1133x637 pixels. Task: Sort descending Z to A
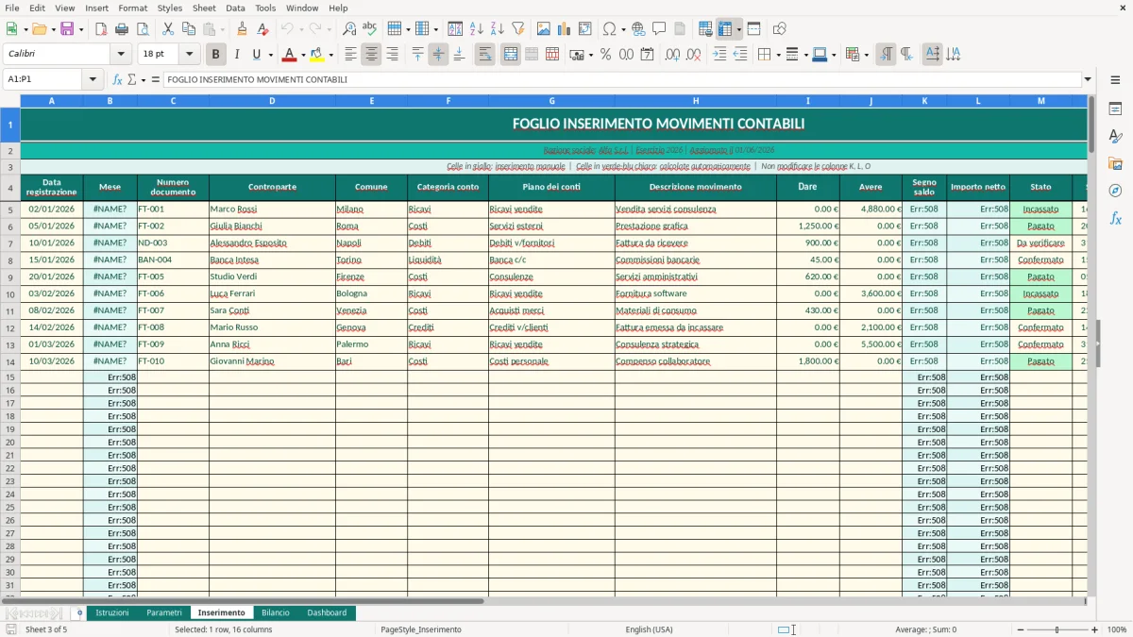point(497,29)
